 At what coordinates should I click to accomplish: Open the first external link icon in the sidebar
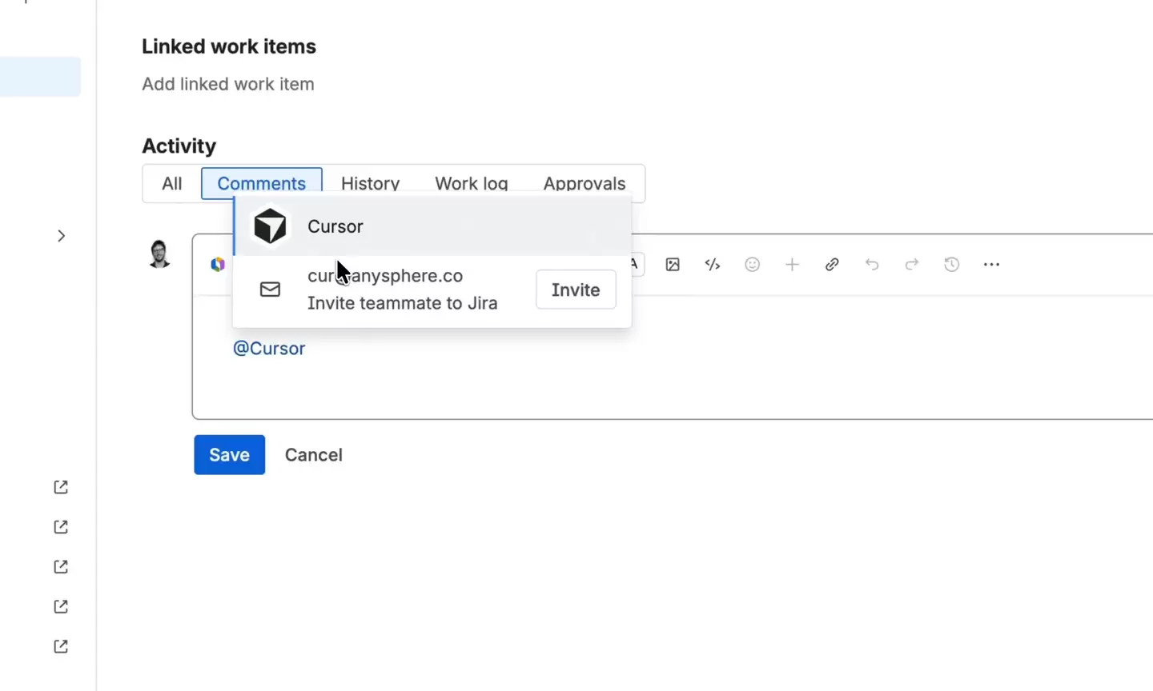pos(61,487)
